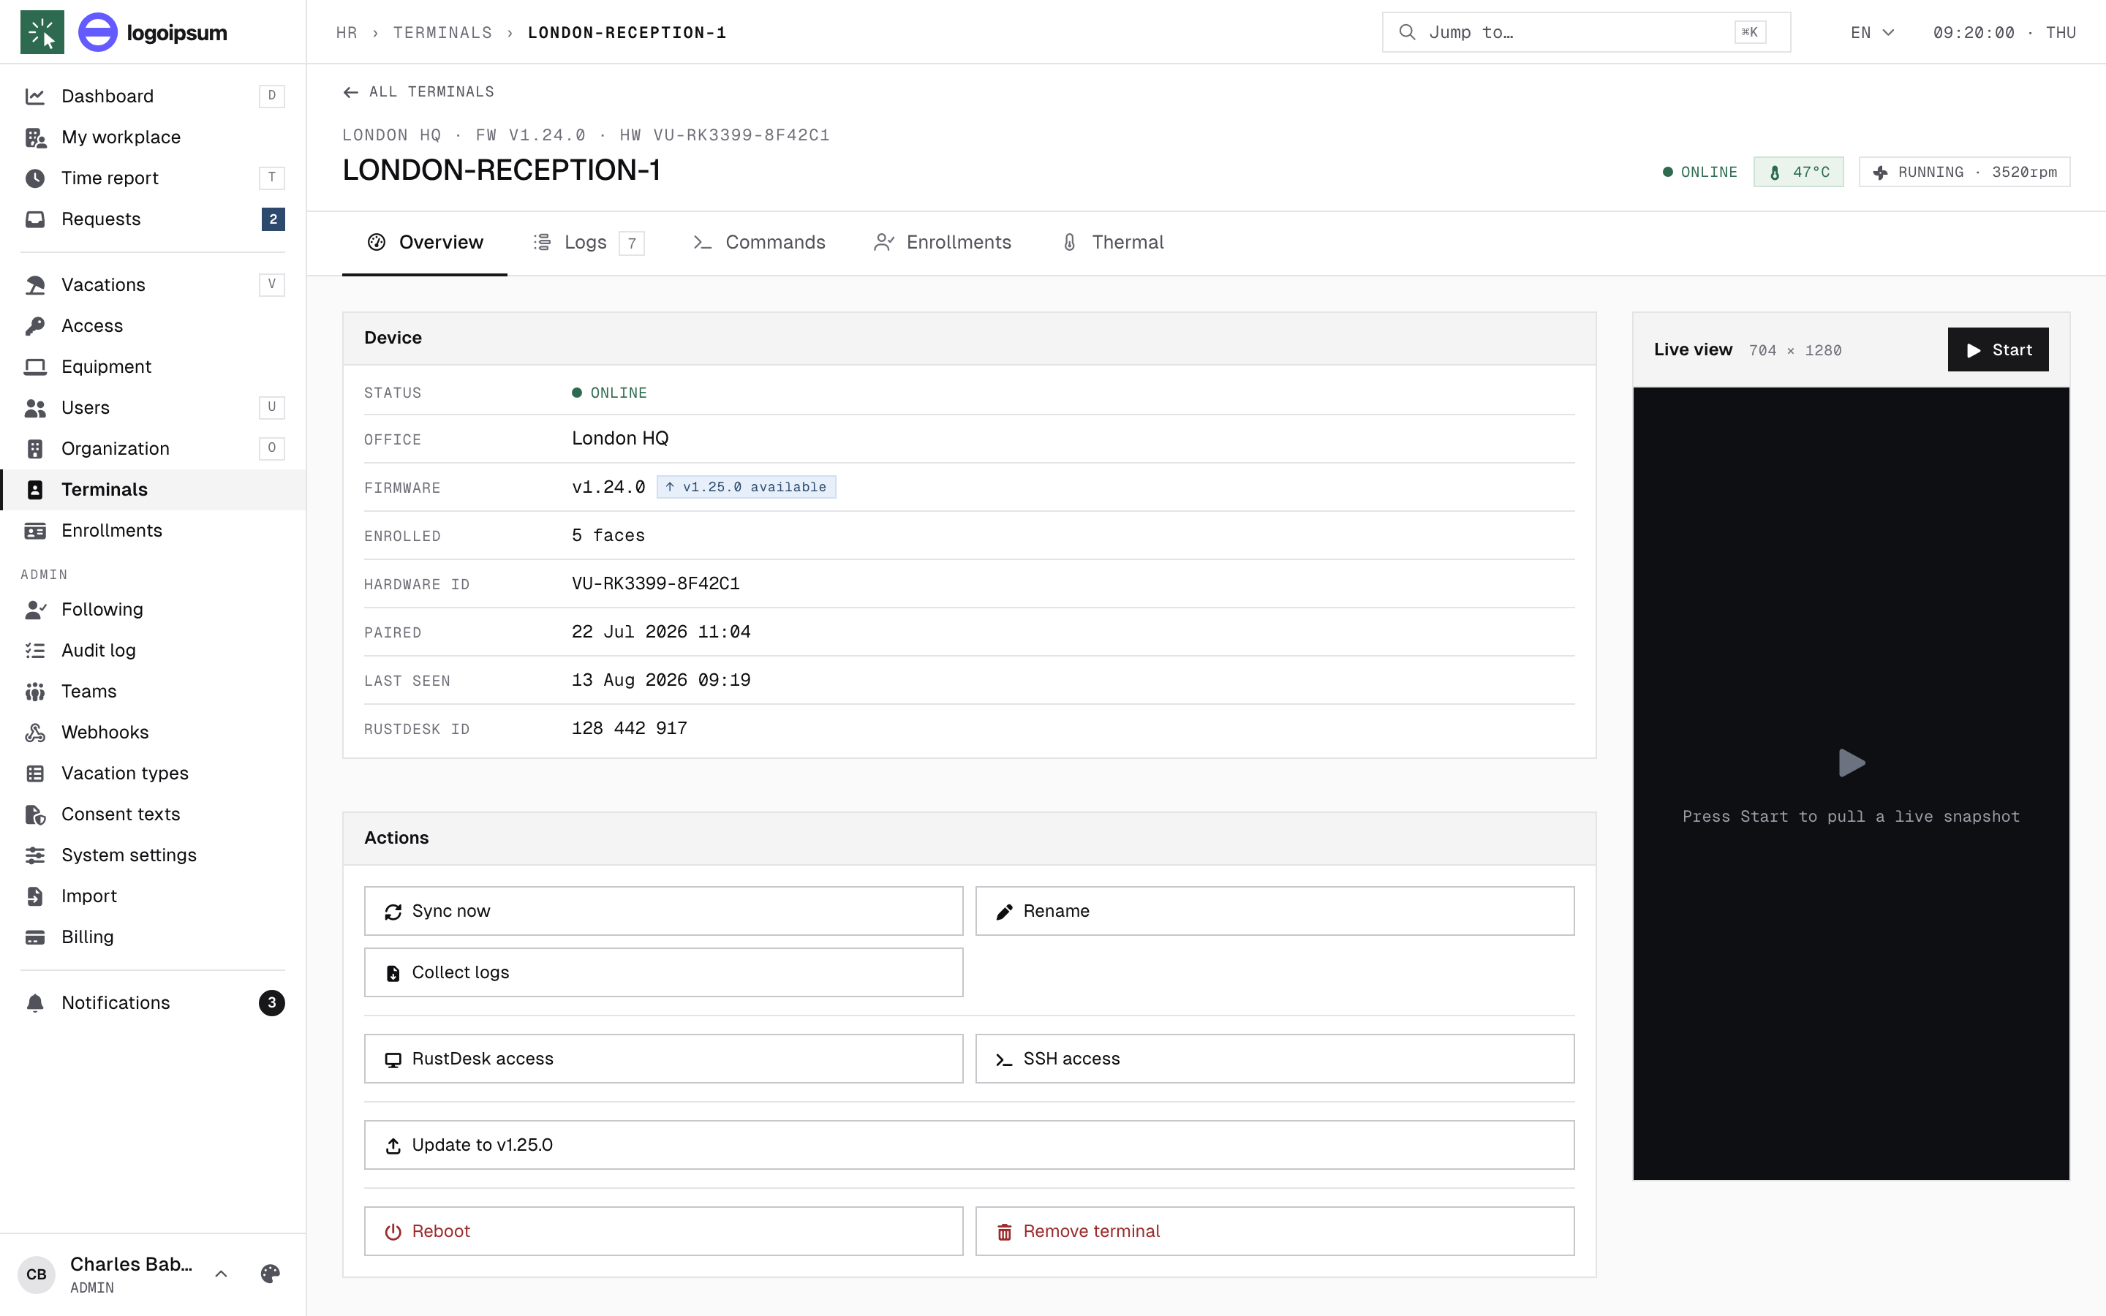Click the Import file icon
The image size is (2106, 1316).
(x=35, y=896)
